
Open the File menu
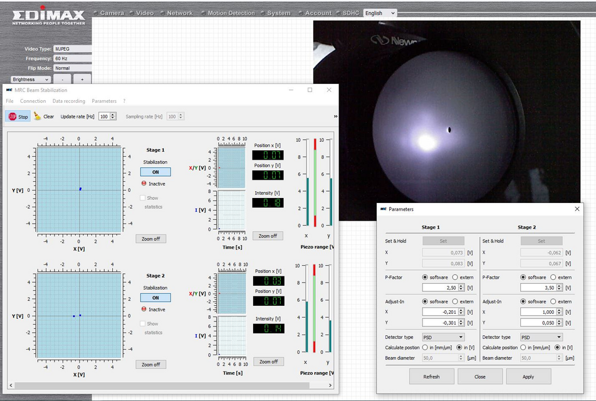pos(9,101)
